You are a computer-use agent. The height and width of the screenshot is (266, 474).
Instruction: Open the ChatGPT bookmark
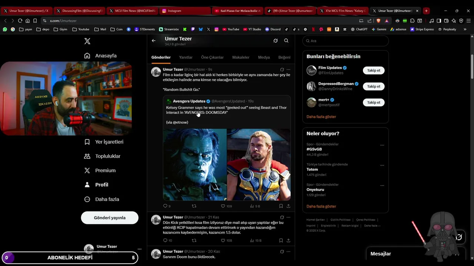[359, 29]
